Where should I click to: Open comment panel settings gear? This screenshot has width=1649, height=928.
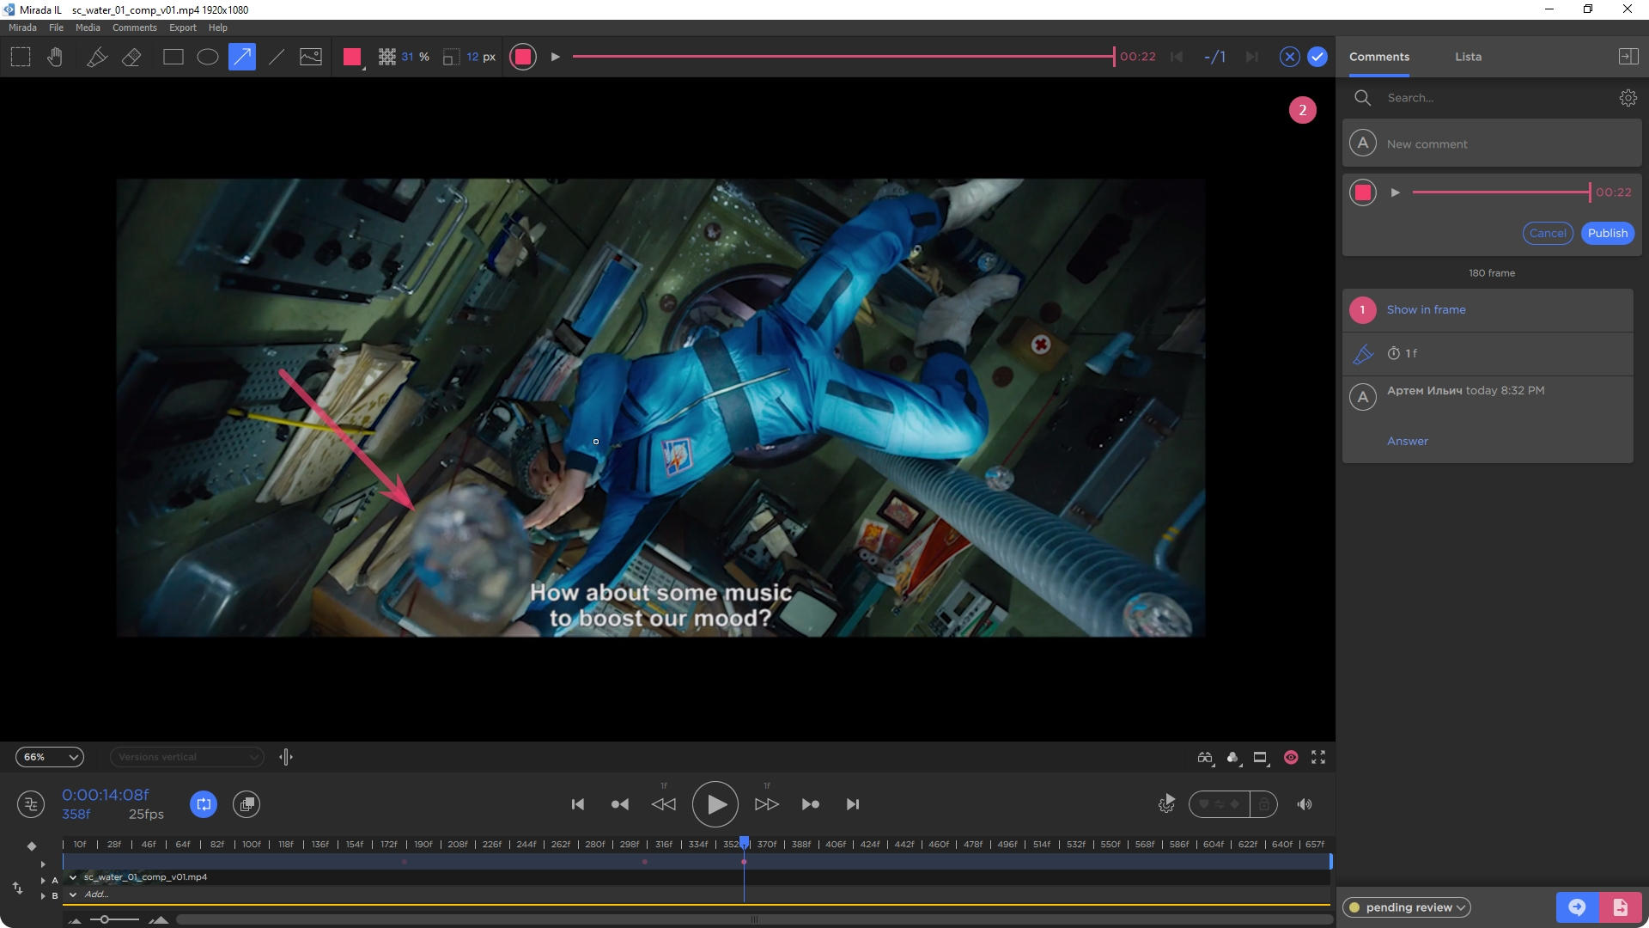1628,98
